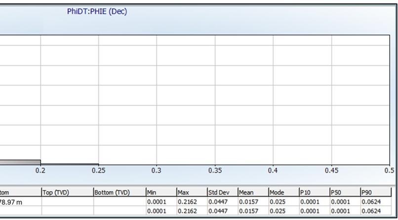398x220 pixels.
Task: Click the 0.2 x-axis label
Action: click(40, 171)
